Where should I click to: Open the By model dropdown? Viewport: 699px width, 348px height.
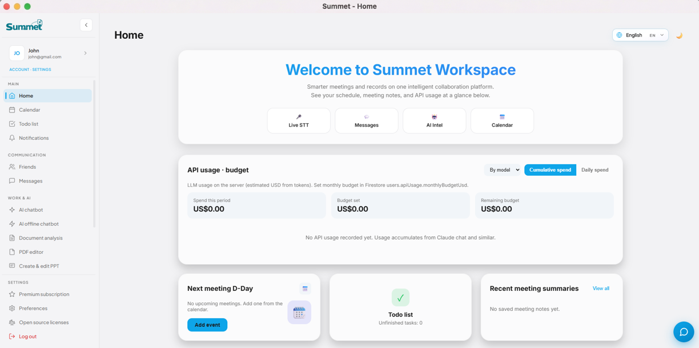coord(503,170)
